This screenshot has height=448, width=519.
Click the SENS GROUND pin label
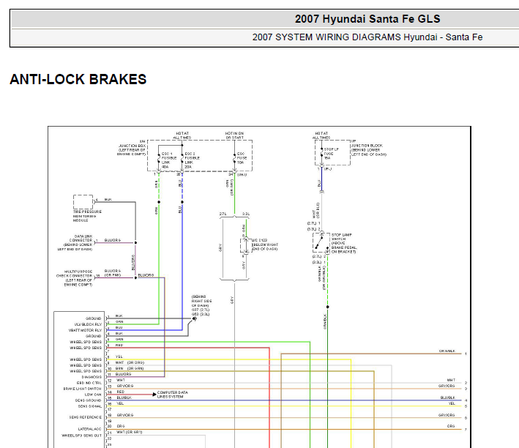click(89, 400)
